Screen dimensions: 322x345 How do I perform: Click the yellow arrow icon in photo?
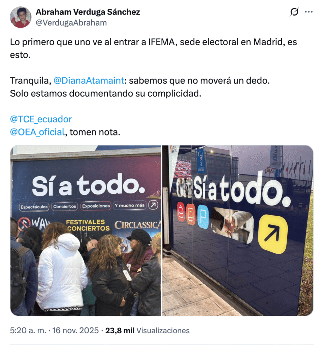pyautogui.click(x=273, y=234)
